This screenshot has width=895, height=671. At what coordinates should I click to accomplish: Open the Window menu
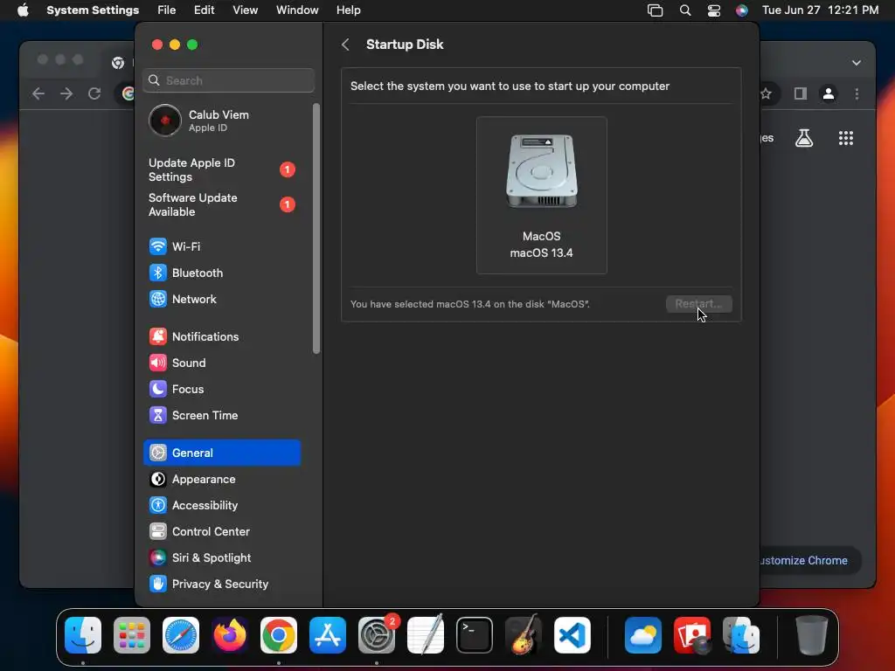pos(297,10)
